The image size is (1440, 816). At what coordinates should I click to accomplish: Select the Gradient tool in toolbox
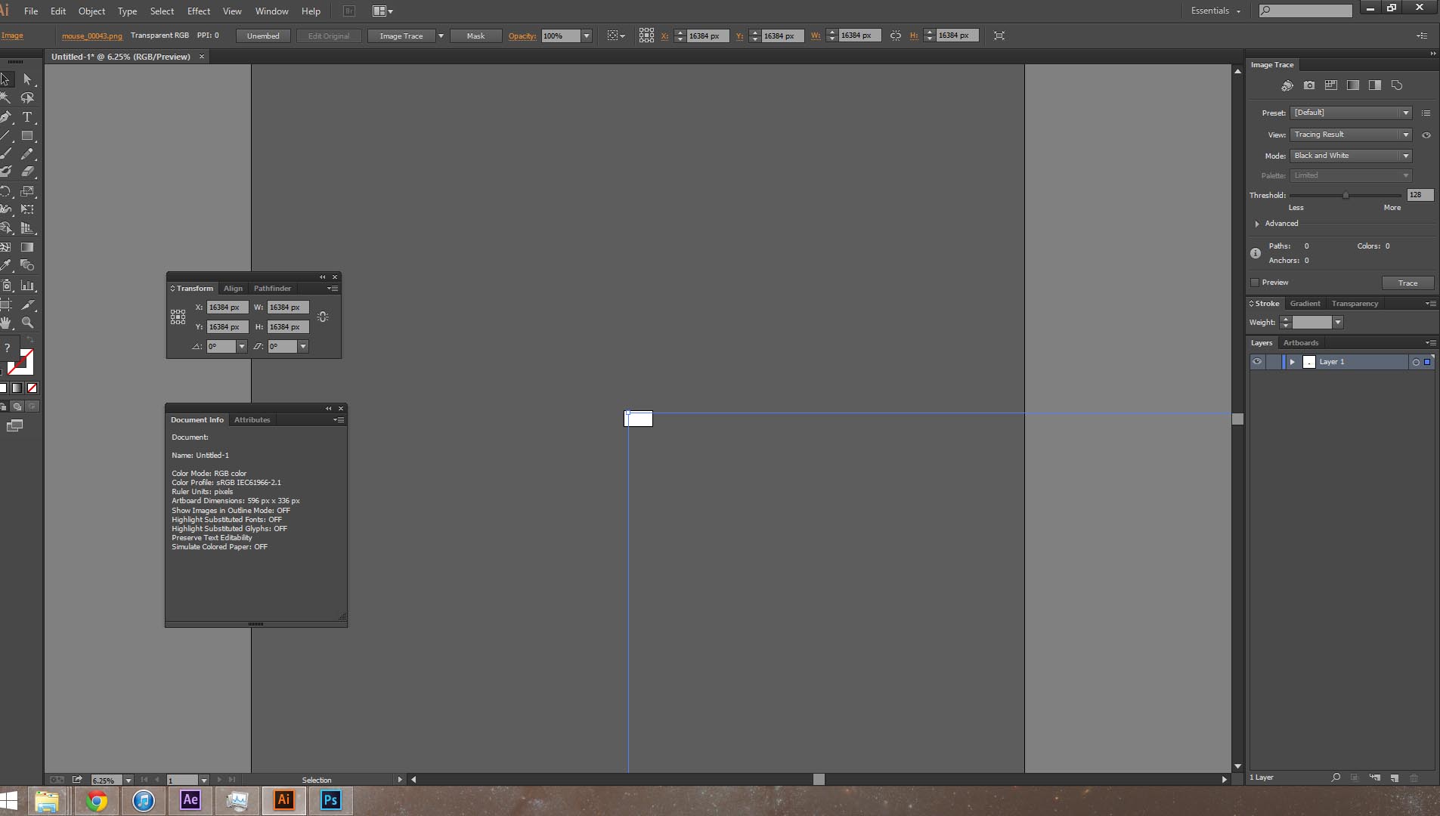(27, 247)
